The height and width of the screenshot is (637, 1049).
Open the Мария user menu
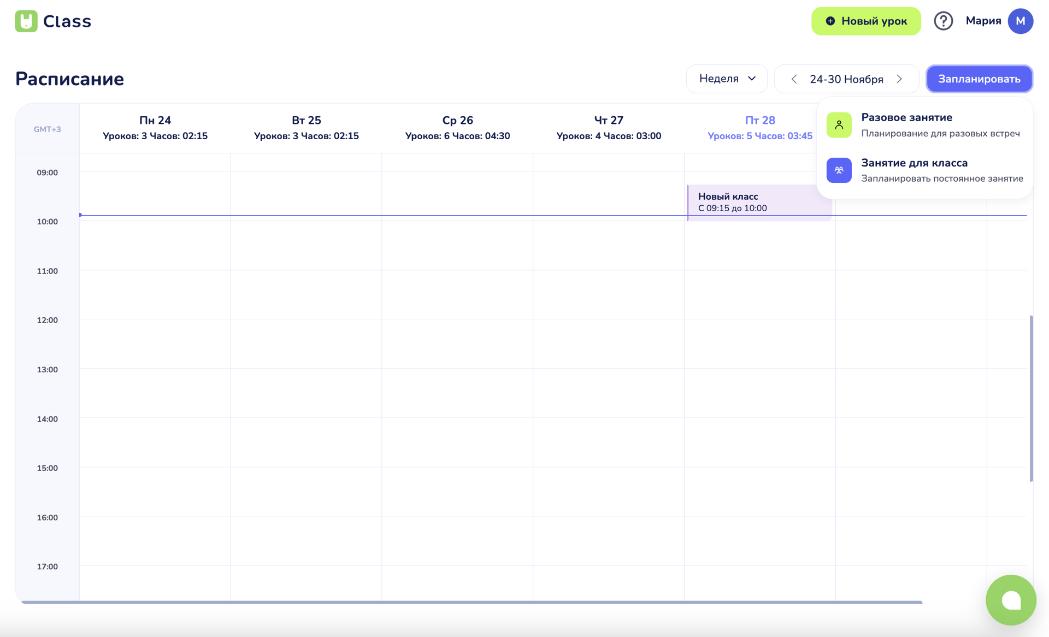pyautogui.click(x=983, y=21)
